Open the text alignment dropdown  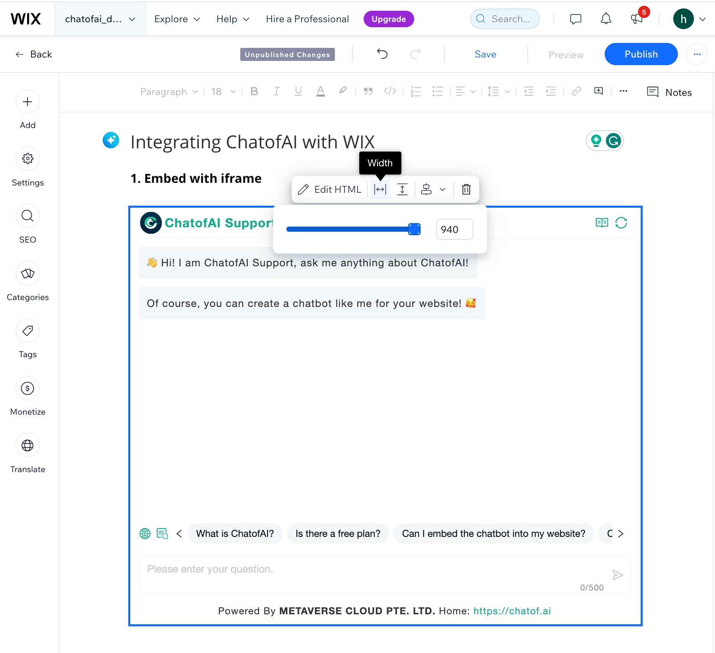click(466, 91)
